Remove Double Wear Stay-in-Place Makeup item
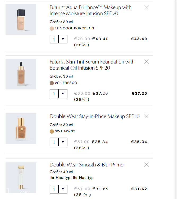 (146, 116)
